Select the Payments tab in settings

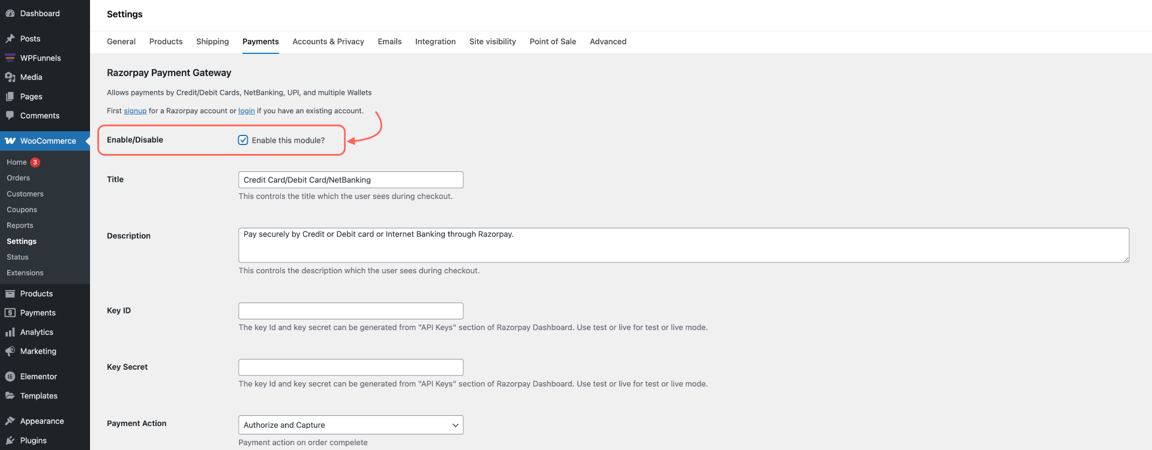pos(260,41)
